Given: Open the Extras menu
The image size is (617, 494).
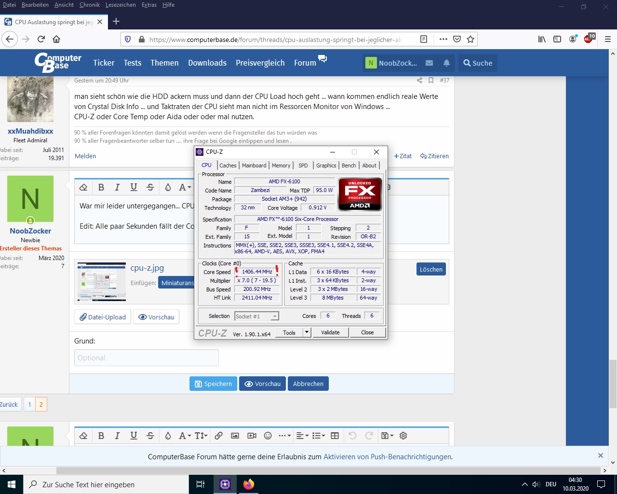Looking at the screenshot, I should [x=149, y=5].
